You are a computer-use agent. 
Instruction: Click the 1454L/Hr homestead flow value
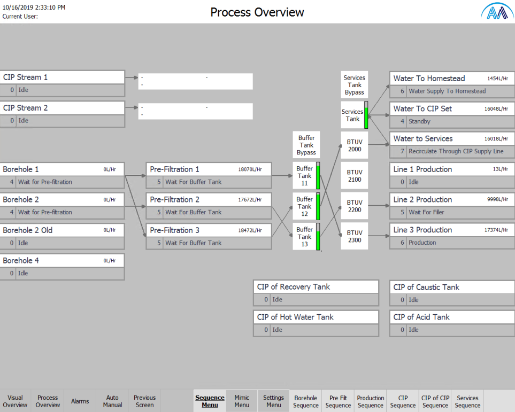pos(497,79)
